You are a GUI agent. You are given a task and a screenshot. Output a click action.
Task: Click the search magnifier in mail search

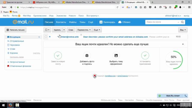pyautogui.click(x=182, y=22)
